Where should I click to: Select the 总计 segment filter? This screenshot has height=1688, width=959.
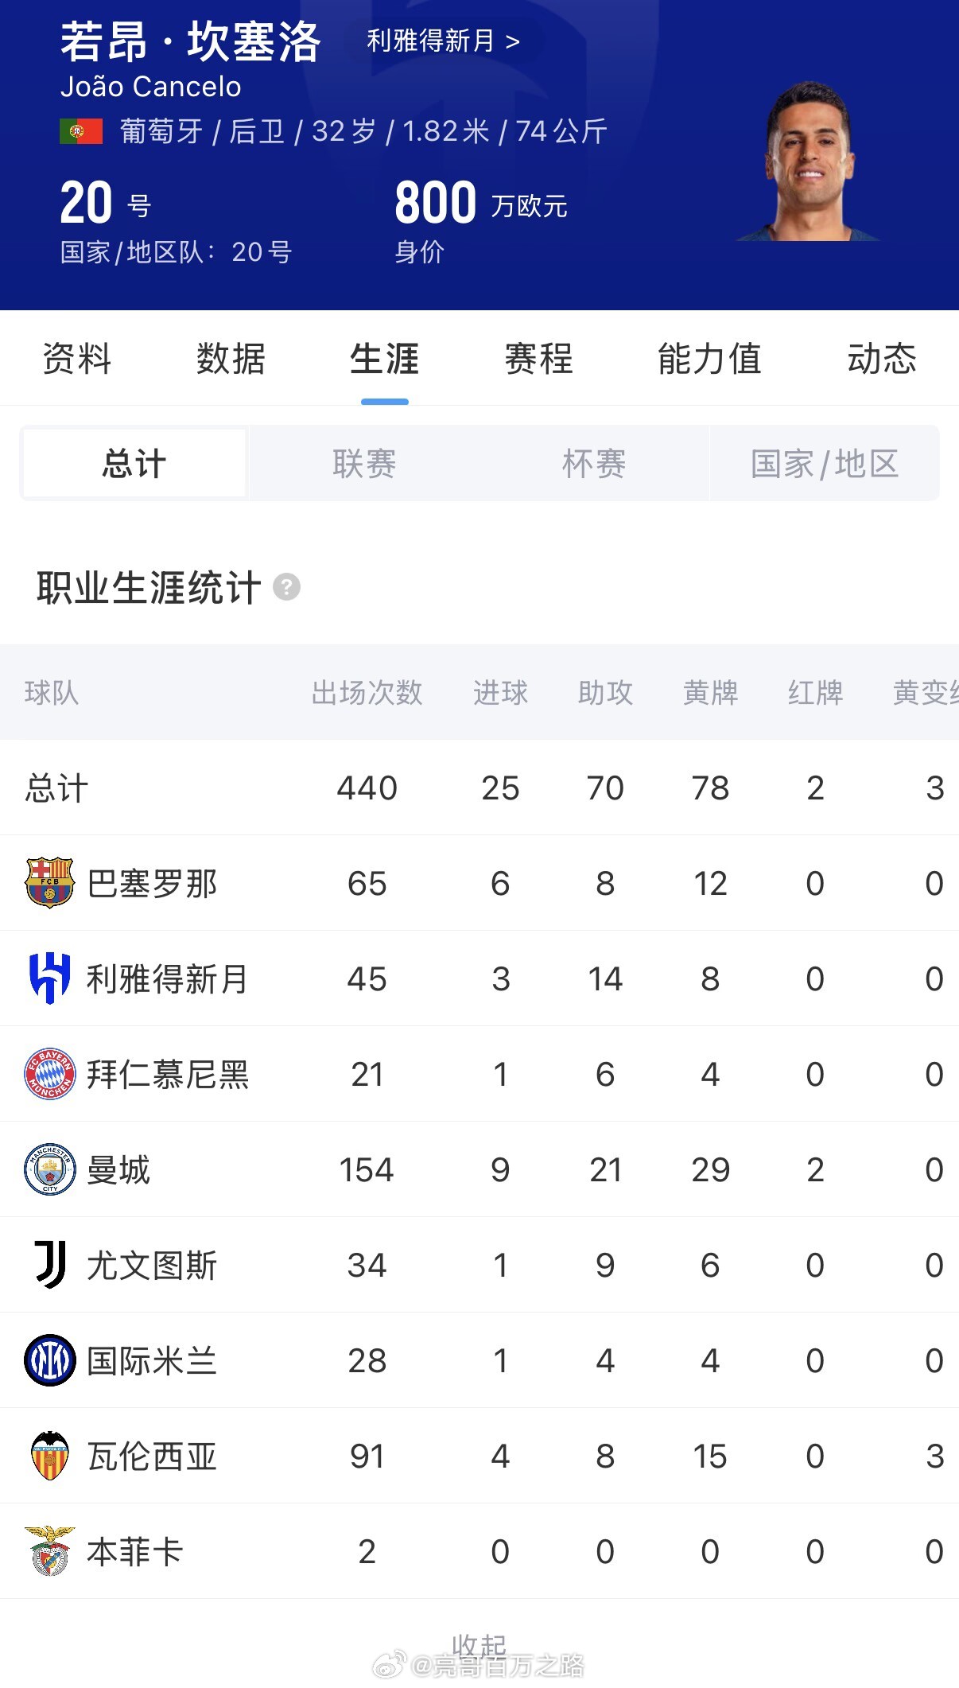pyautogui.click(x=134, y=463)
